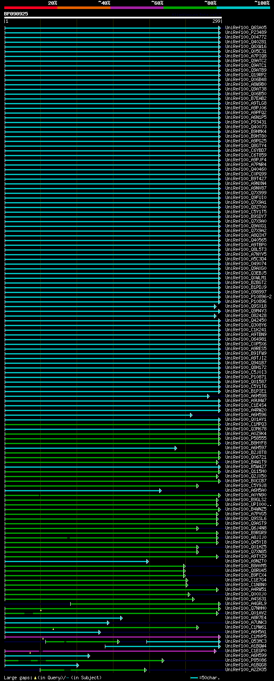Select hit label UniRef100_A7NYV5
Image resolution: width=274 pixels, height=681 pixels.
point(246,254)
